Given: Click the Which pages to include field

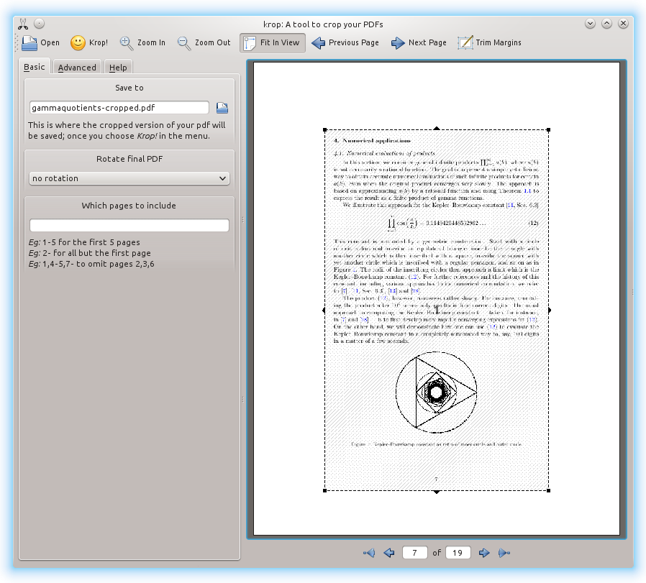Looking at the screenshot, I should 129,225.
